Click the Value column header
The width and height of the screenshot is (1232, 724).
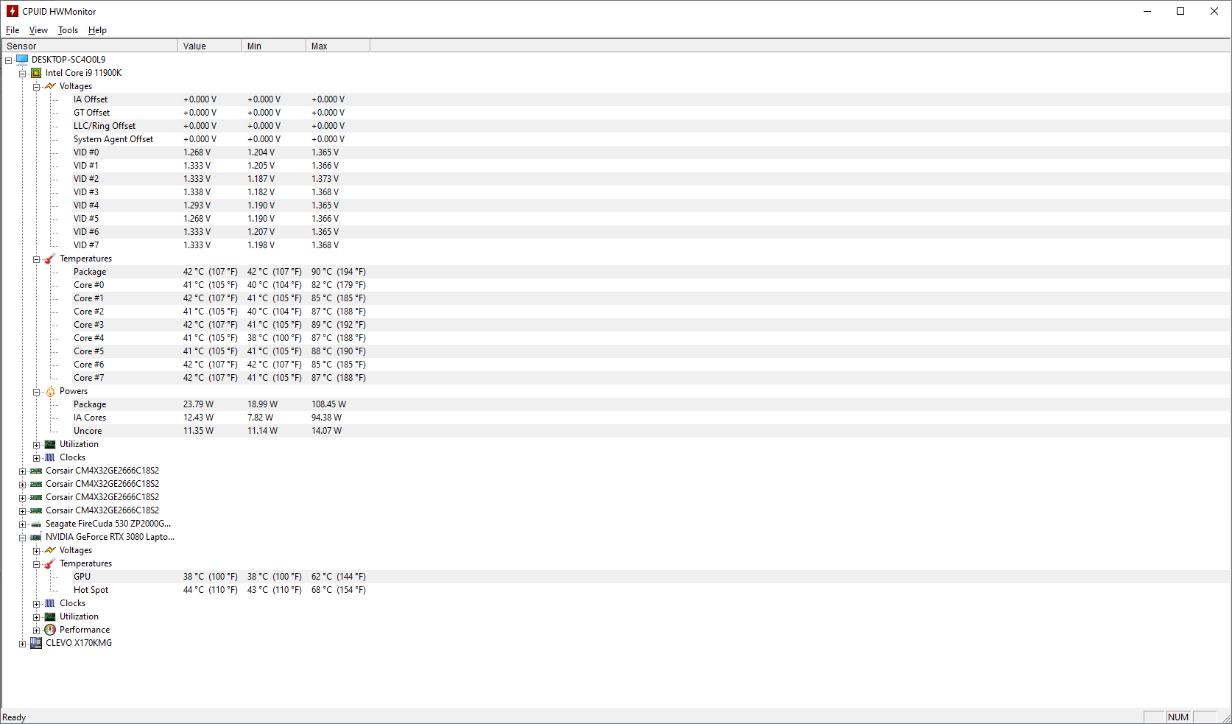tap(210, 46)
